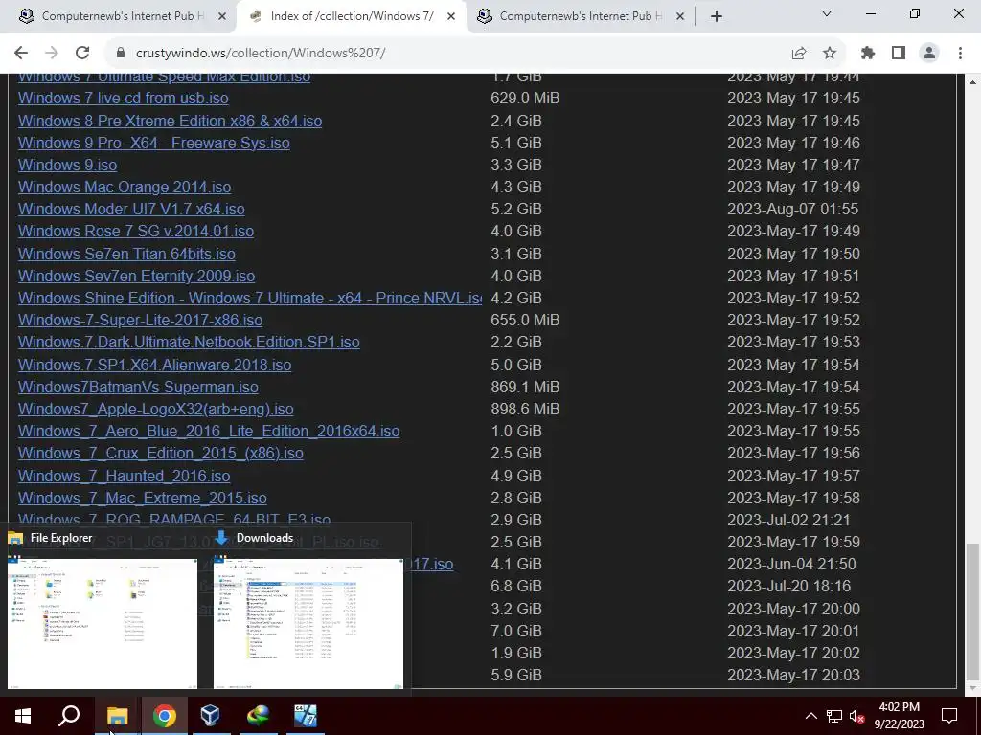Select the 629.0 MiB size text
This screenshot has width=981, height=735.
point(525,99)
